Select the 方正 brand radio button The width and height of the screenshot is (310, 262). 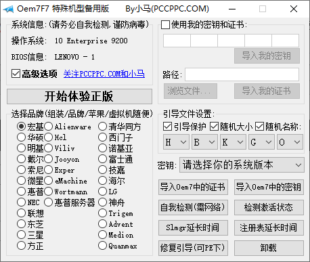click(x=21, y=246)
